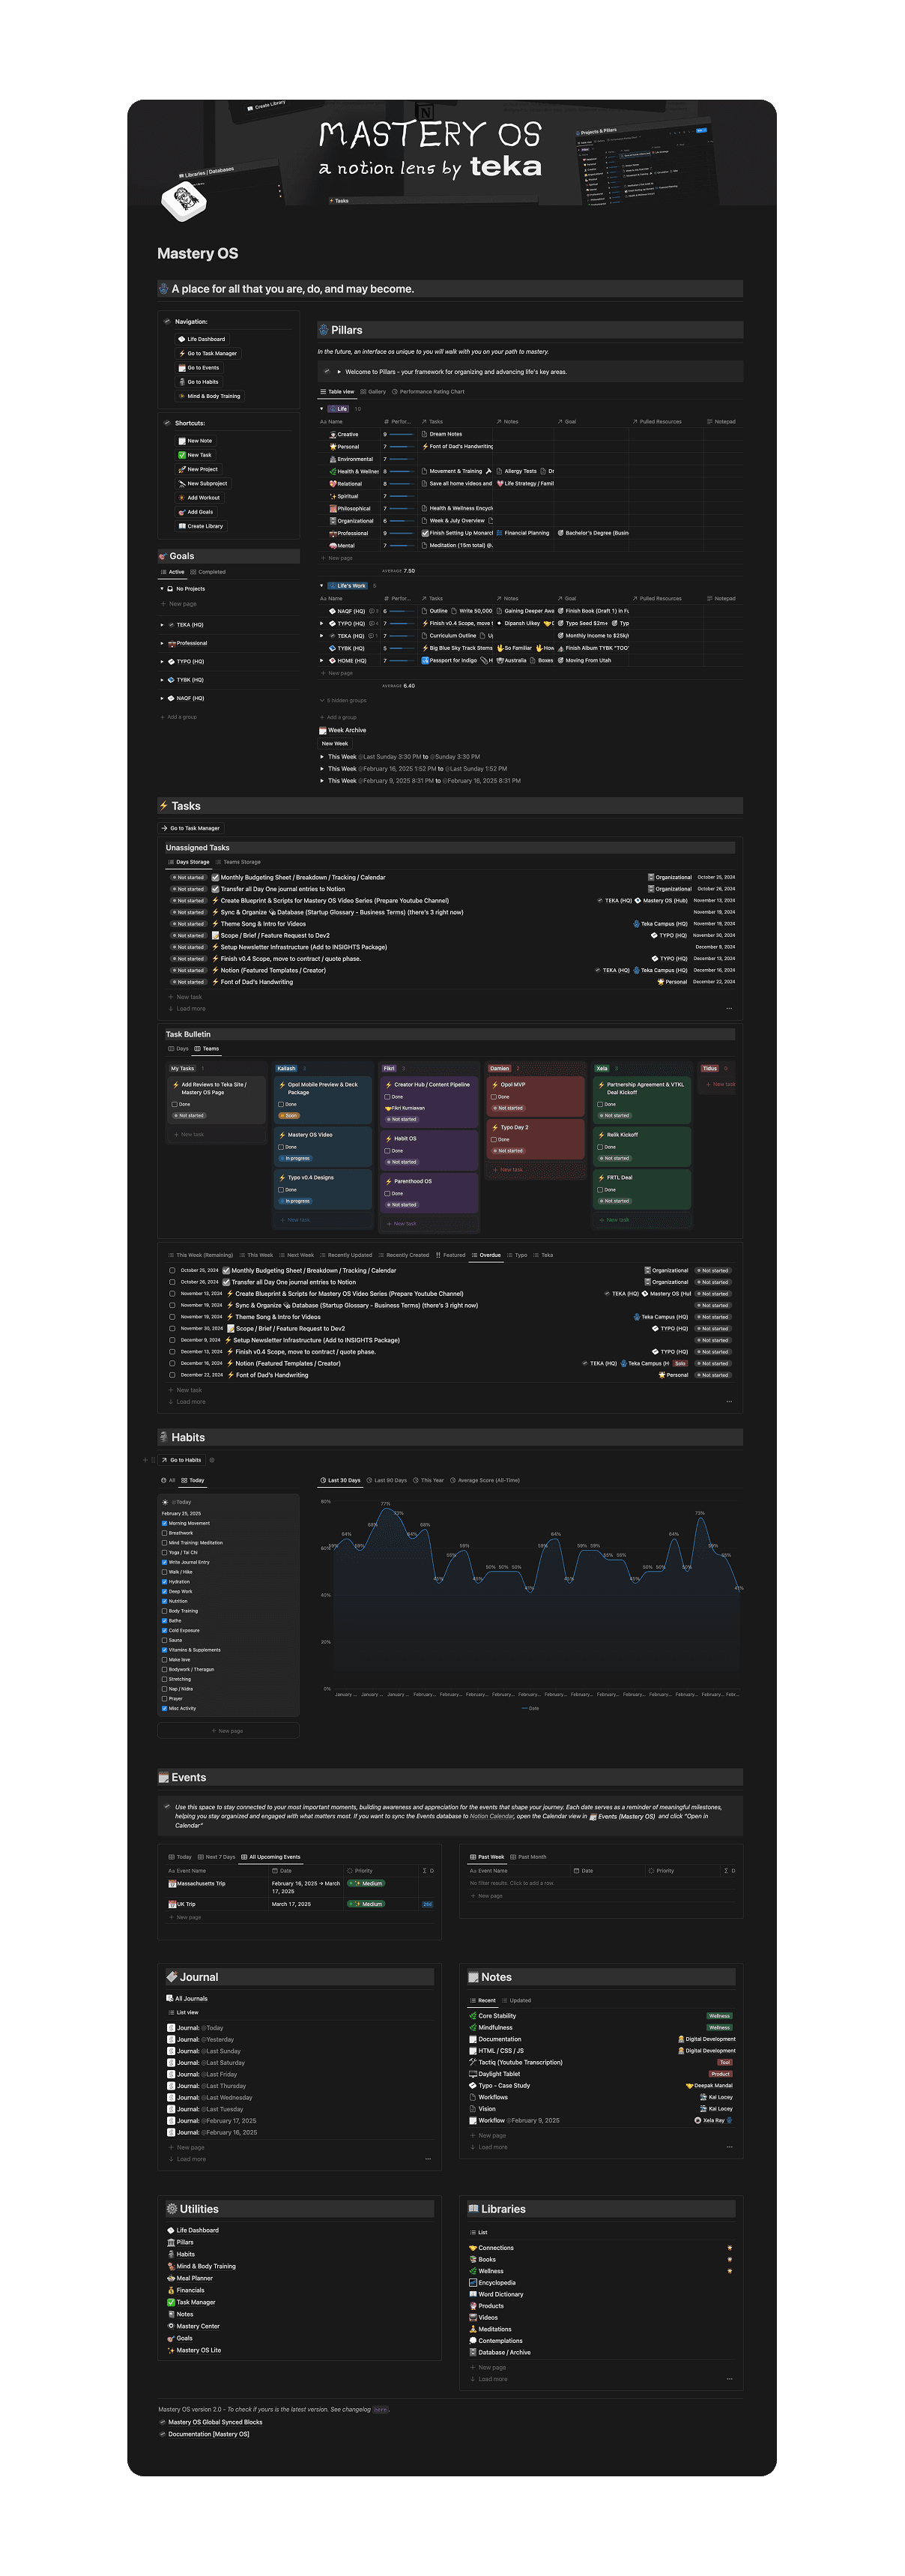905x2576 pixels.
Task: Toggle Morning Movement habit checkbox
Action: coord(164,1523)
